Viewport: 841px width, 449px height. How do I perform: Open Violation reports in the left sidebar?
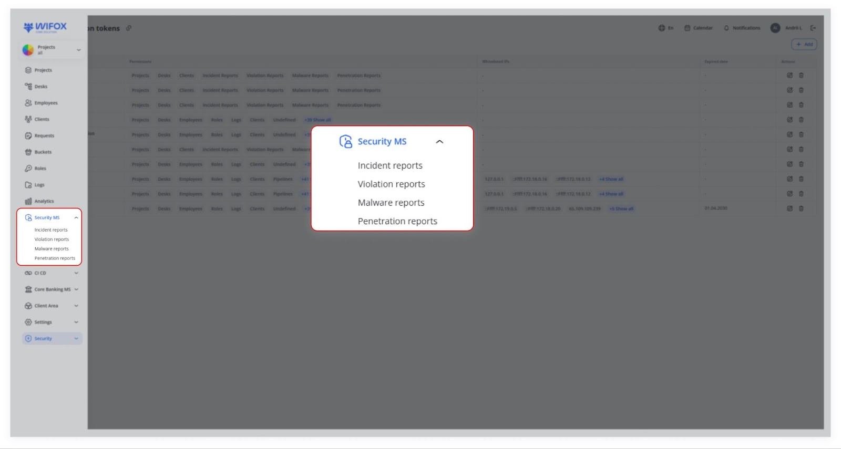click(52, 239)
